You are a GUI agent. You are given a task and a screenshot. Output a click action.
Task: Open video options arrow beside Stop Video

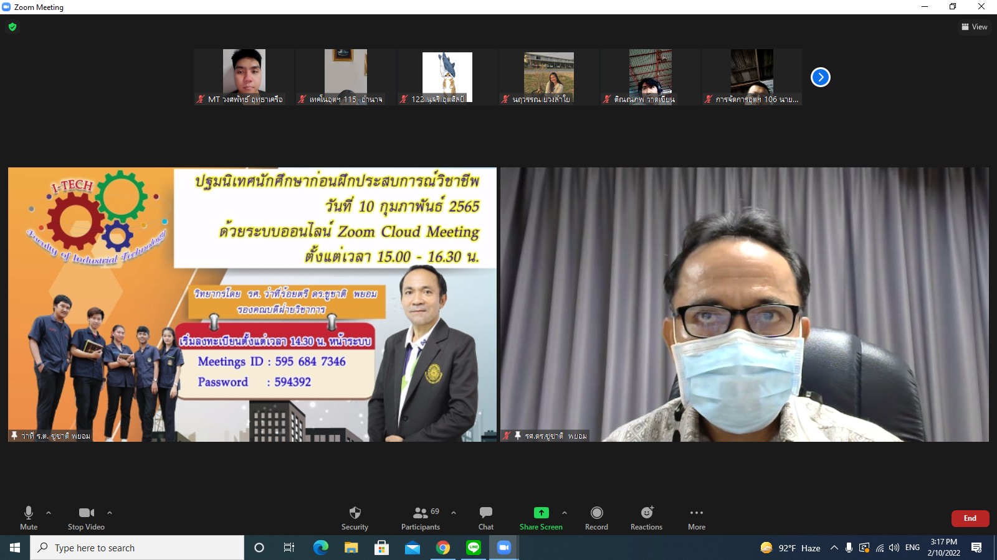[x=110, y=513]
